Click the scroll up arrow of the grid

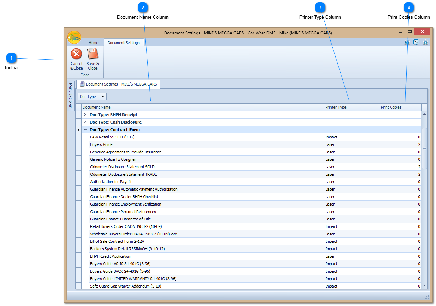tap(424, 114)
